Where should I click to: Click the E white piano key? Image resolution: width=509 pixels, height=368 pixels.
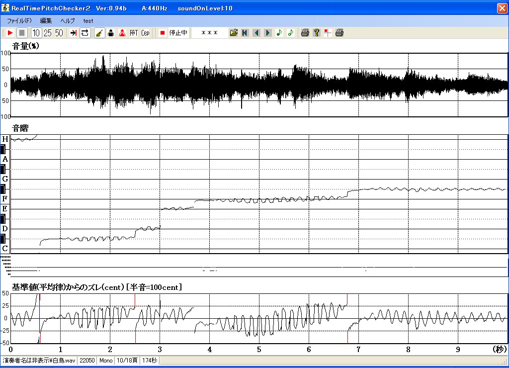pos(5,209)
